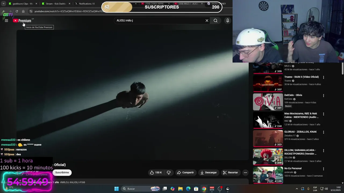Open DILLOM ROCKETPOWERS title link
The width and height of the screenshot is (344, 193).
click(300, 152)
